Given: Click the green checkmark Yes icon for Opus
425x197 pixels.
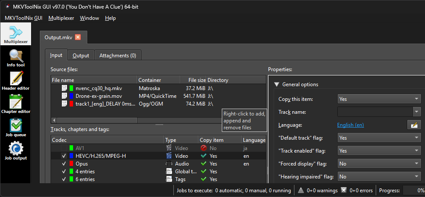Looking at the screenshot, I should point(204,164).
